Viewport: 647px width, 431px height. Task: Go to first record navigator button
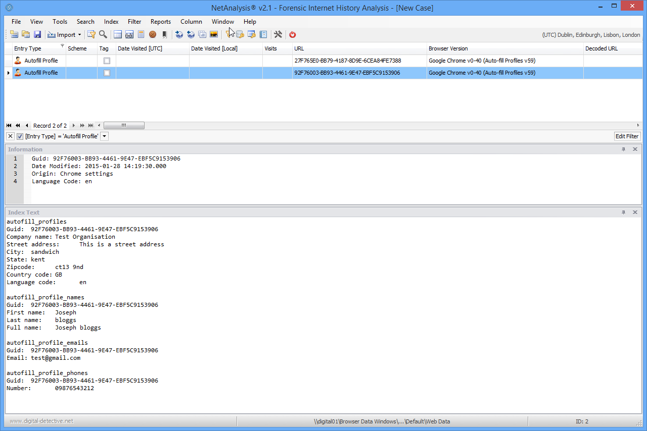point(9,126)
